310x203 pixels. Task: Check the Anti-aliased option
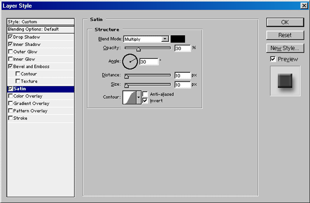coord(145,94)
